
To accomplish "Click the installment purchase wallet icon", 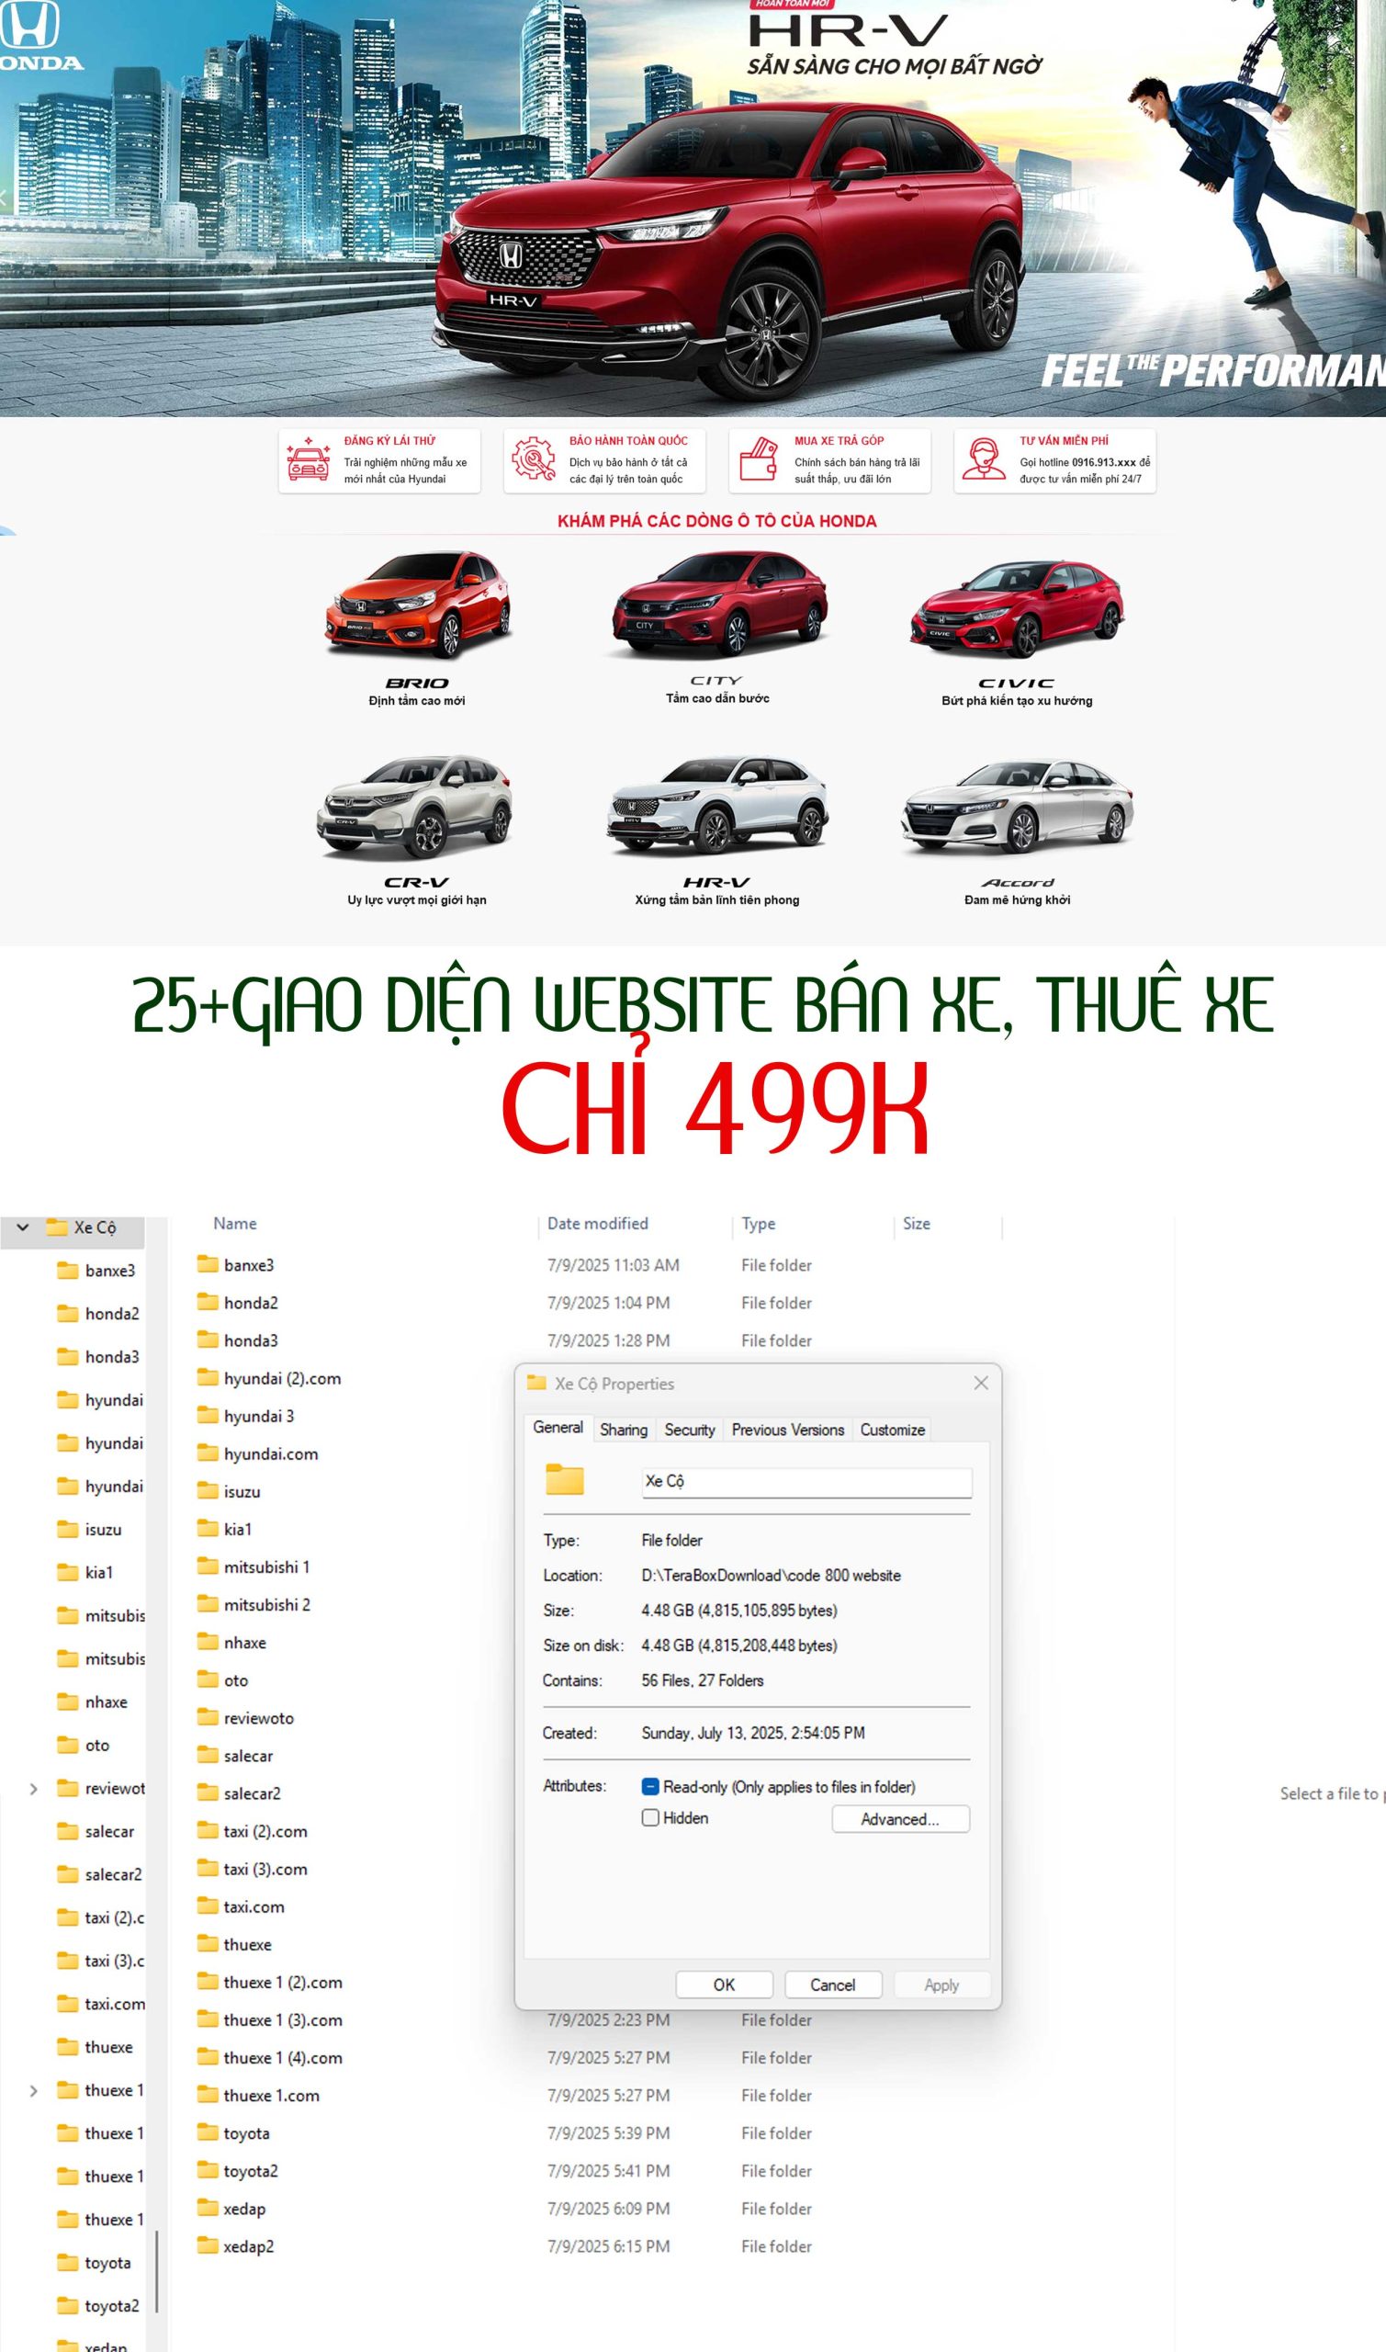I will click(x=759, y=459).
